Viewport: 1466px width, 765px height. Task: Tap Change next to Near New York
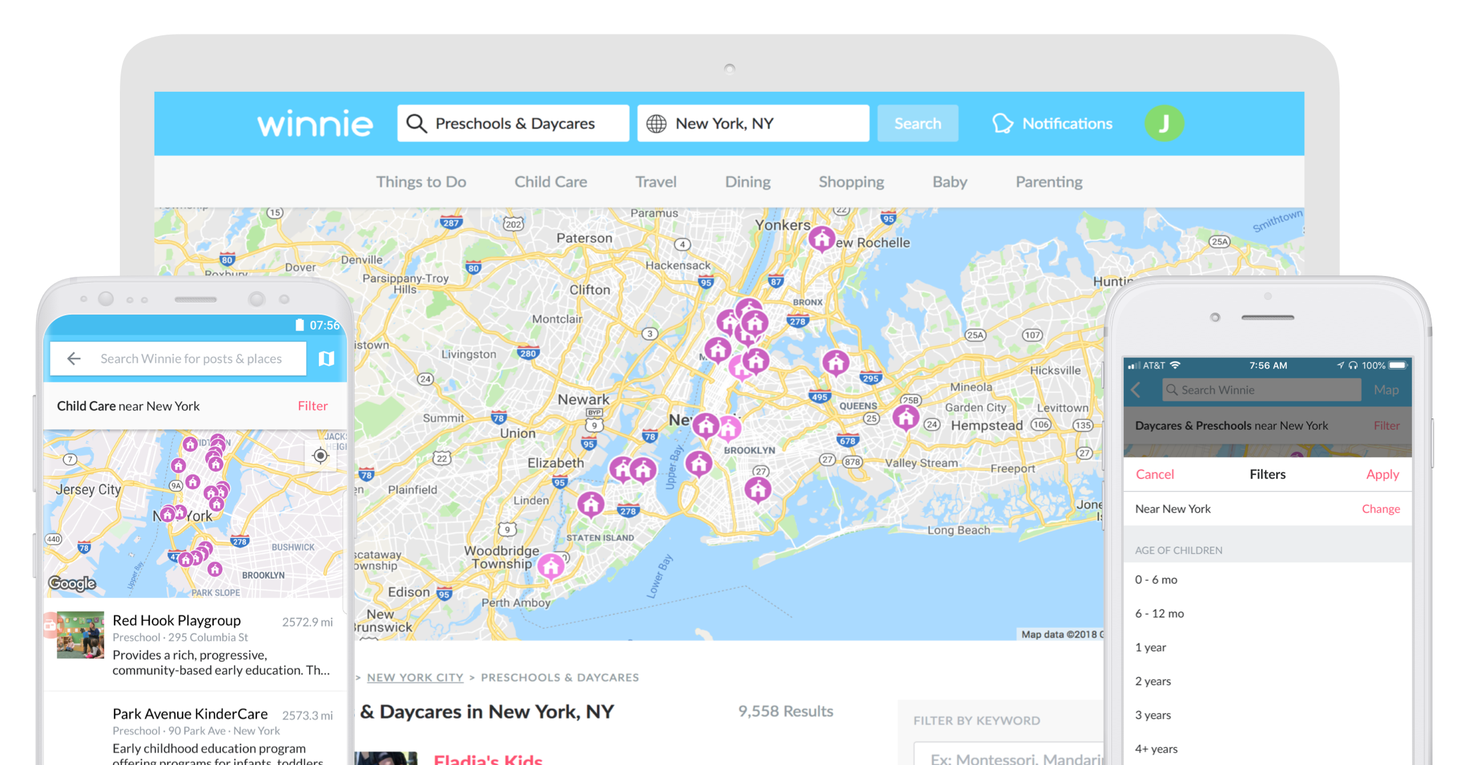tap(1381, 509)
